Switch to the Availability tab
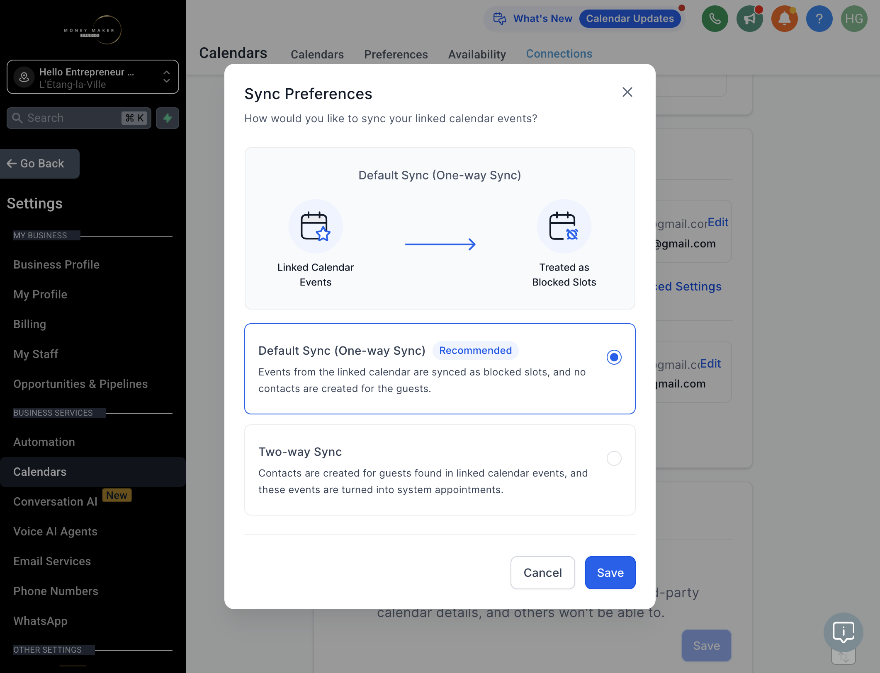The height and width of the screenshot is (673, 880). [477, 54]
